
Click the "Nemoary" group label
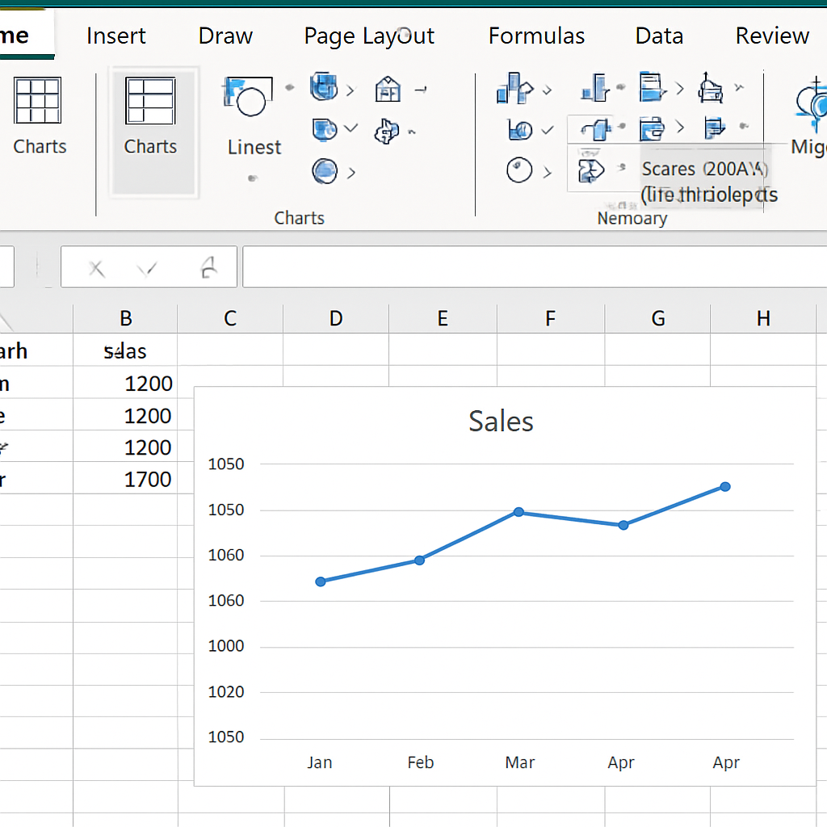(632, 218)
